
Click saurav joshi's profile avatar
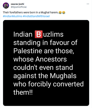[6, 6]
